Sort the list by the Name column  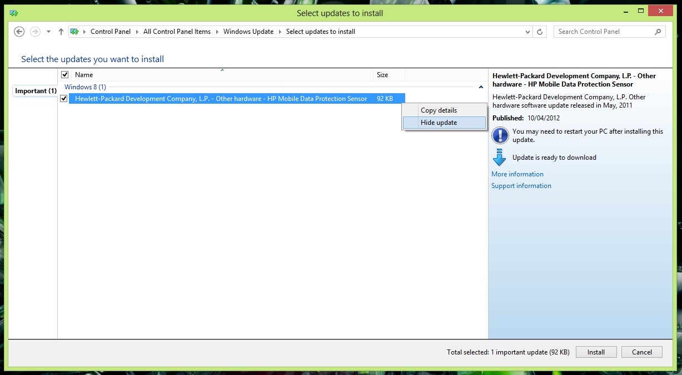click(x=222, y=75)
